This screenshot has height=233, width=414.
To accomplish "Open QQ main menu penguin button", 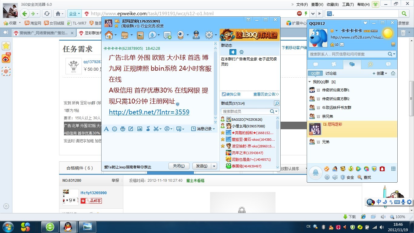I will pyautogui.click(x=316, y=173).
